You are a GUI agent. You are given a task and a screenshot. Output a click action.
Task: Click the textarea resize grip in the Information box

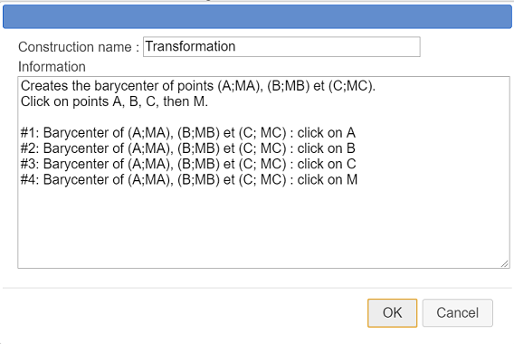(504, 263)
